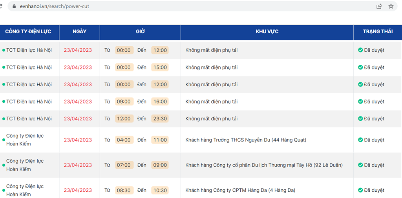Screen dimensions: 402x198
Task: Click the lock site-info icon in address bar
Action: click(x=14, y=6)
